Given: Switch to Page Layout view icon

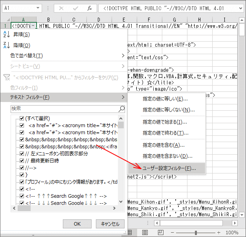Looking at the screenshot, I should point(145,233).
